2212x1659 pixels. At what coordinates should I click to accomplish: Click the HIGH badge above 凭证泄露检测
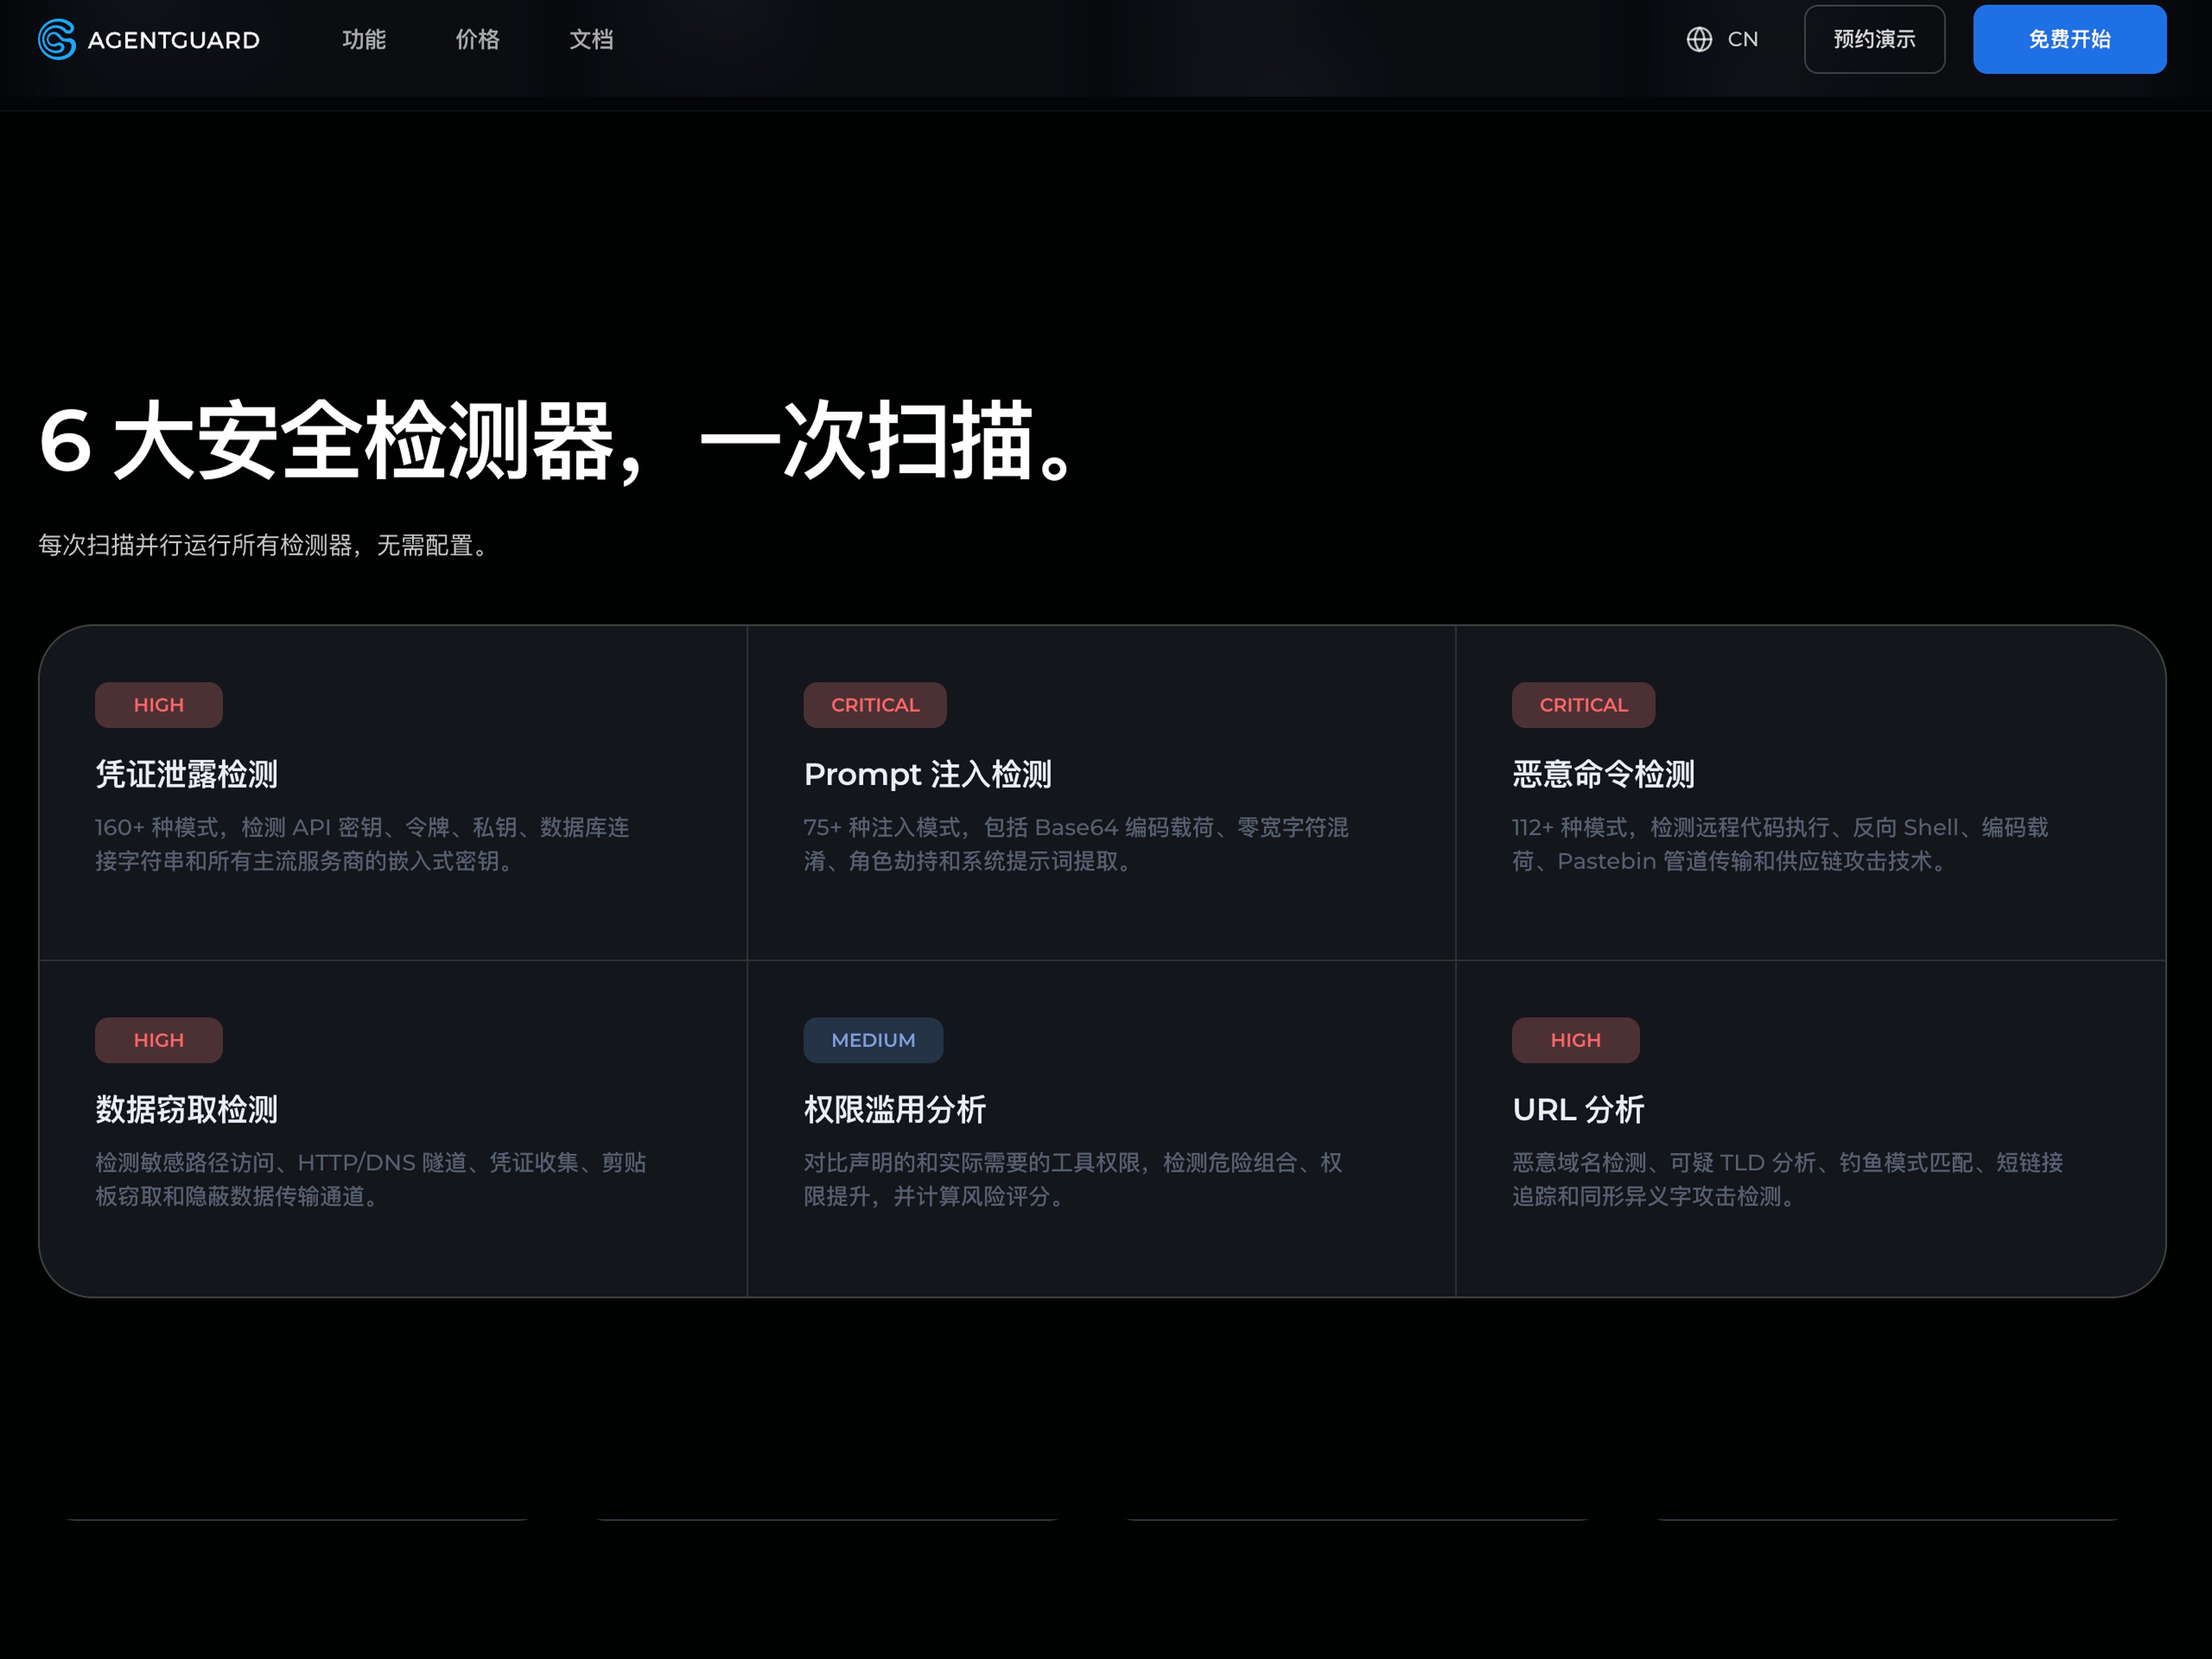[x=159, y=705]
